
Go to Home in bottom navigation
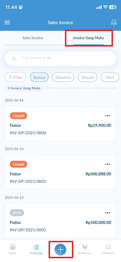[13, 249]
